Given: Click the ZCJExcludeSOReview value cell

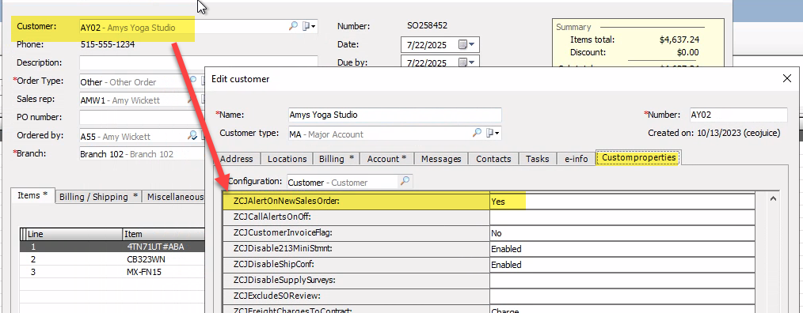Looking at the screenshot, I should 622,296.
